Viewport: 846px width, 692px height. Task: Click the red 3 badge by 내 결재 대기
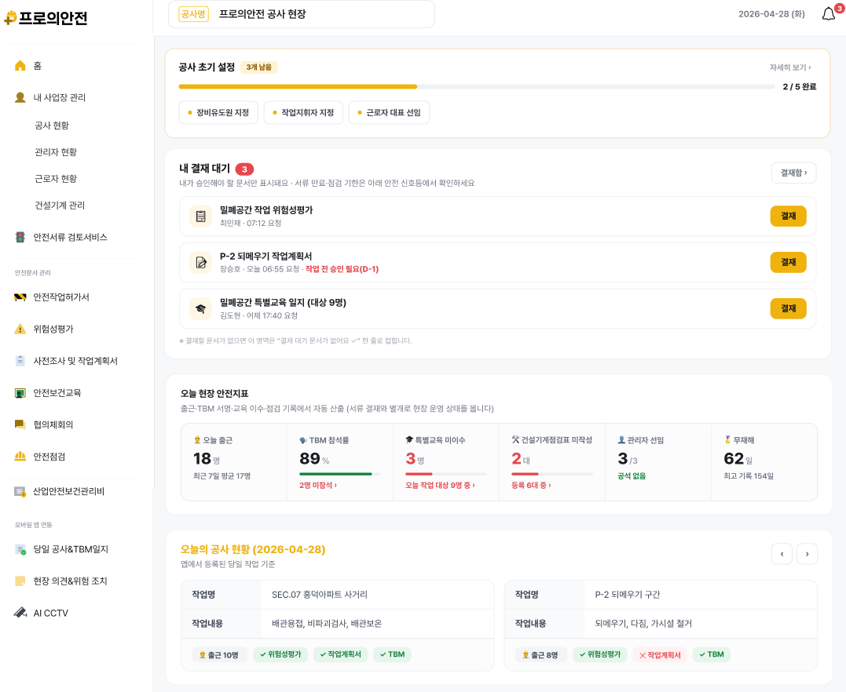(x=244, y=169)
